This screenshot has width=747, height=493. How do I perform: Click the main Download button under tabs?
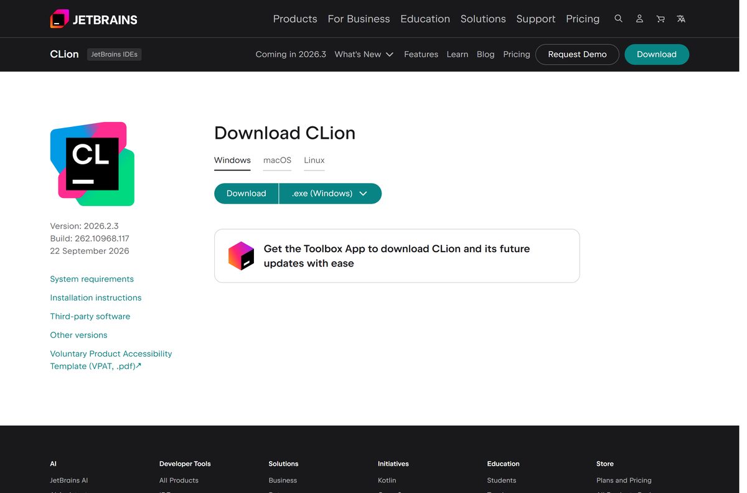tap(247, 194)
